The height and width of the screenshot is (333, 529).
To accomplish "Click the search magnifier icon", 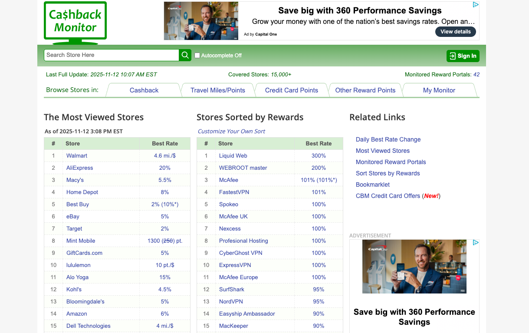I will (x=185, y=55).
